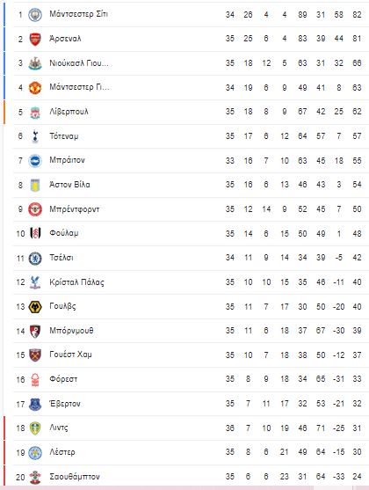Click the Wolves yellow crest icon

35,307
